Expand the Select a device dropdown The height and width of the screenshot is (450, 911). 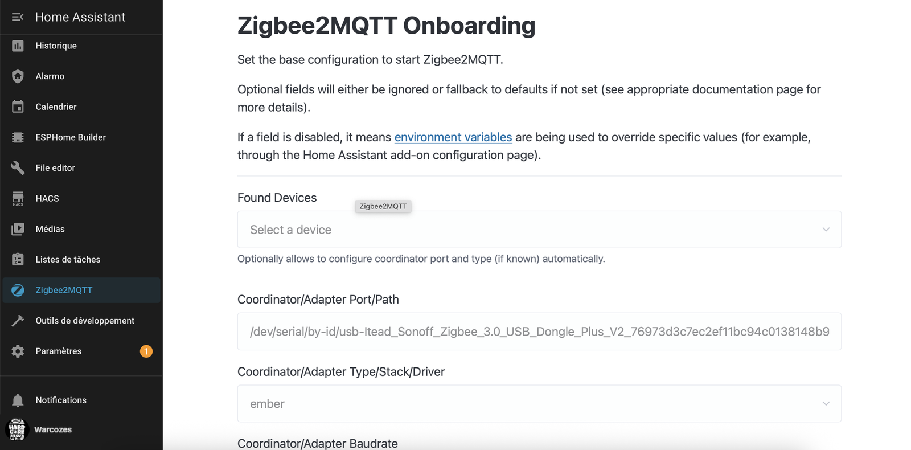(539, 230)
